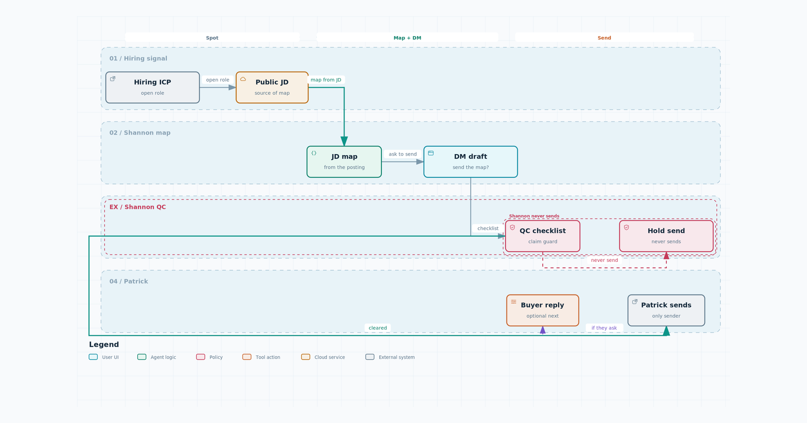Click the 'ask to send' edge label
This screenshot has width=807, height=423.
click(x=402, y=154)
